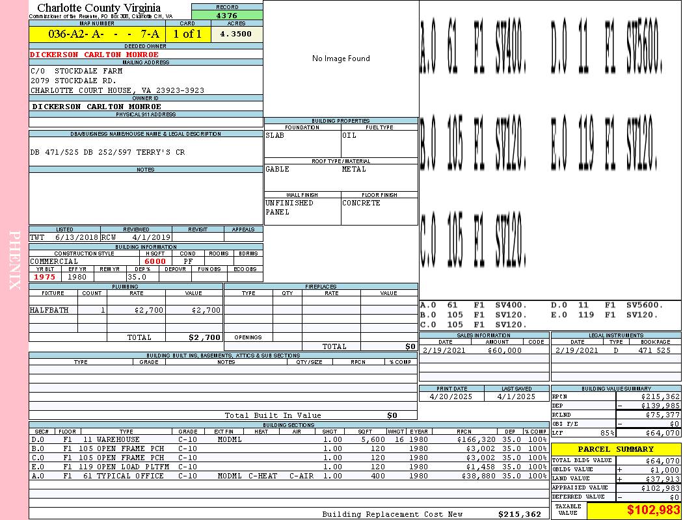Screen dimensions: 683x520
Task: Click the red TAXABLE VALUE $102,983
Action: click(x=653, y=510)
